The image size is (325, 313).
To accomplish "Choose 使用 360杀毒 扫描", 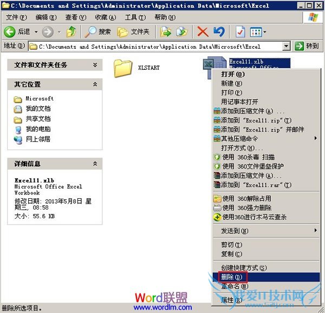I will pyautogui.click(x=266, y=157).
